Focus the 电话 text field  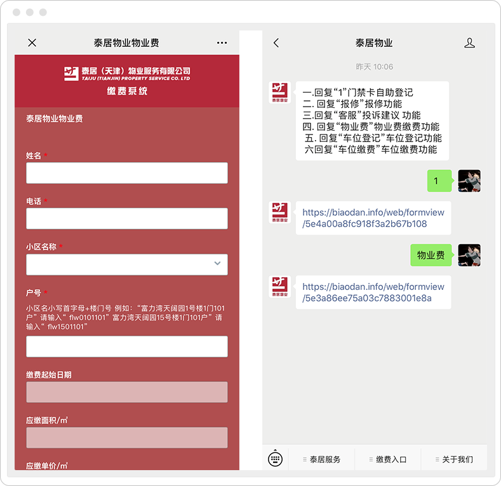coord(127,218)
